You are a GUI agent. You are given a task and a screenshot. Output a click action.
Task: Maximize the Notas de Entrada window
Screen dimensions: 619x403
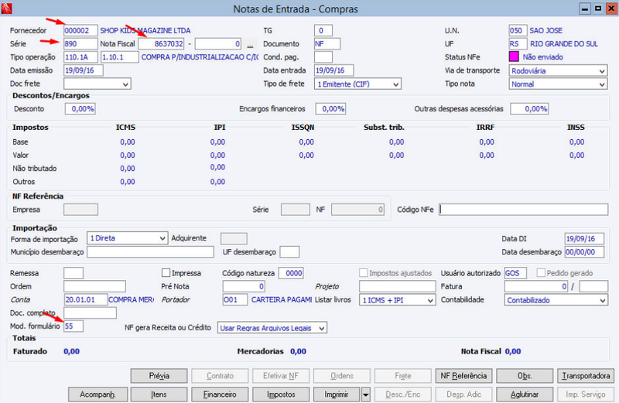click(x=598, y=9)
